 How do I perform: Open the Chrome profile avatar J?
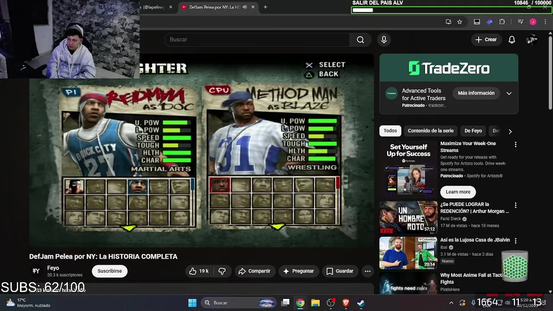tap(533, 22)
